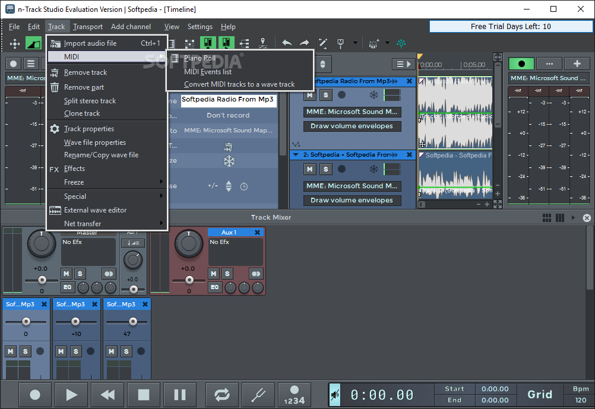Viewport: 595px width, 409px height.
Task: Freeze track 2 with snowflake icon
Action: (x=374, y=169)
